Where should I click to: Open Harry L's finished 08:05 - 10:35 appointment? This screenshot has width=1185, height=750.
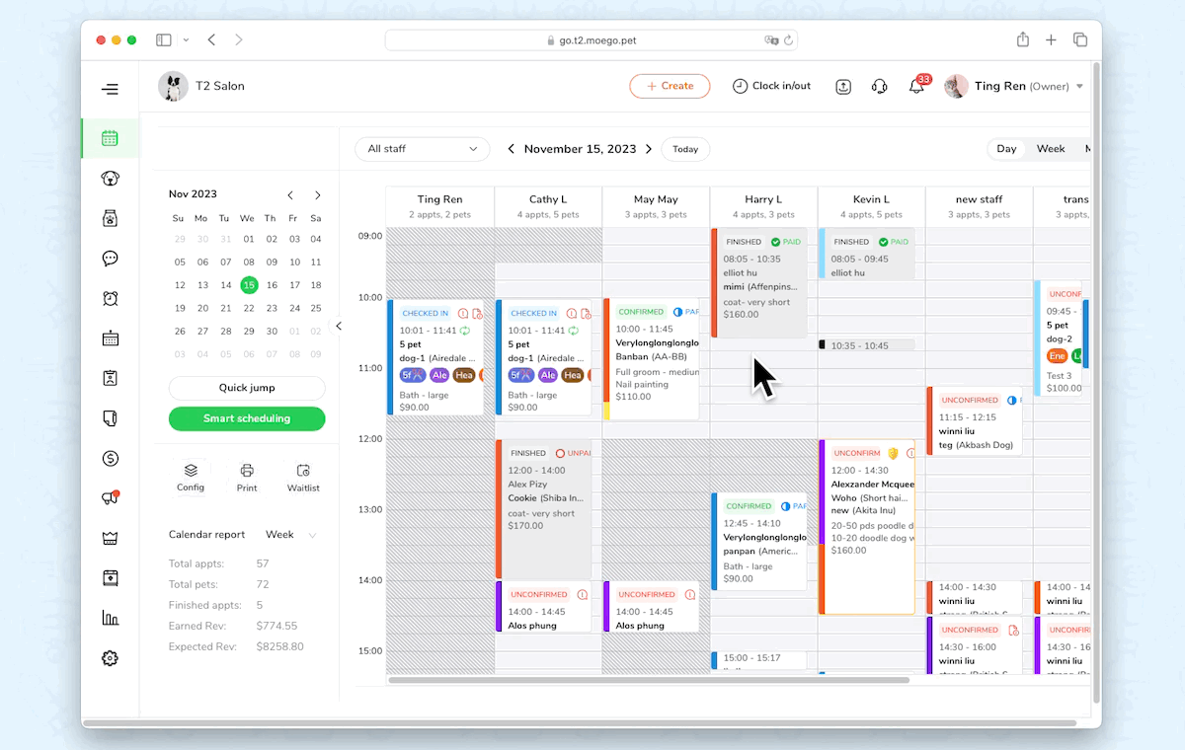click(x=759, y=283)
